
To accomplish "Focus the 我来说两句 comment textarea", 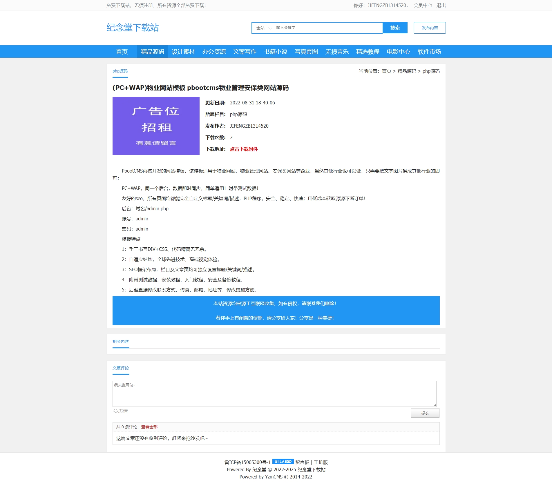I will coord(274,393).
